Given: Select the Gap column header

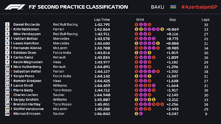Looking at the screenshot, I should point(173,20).
